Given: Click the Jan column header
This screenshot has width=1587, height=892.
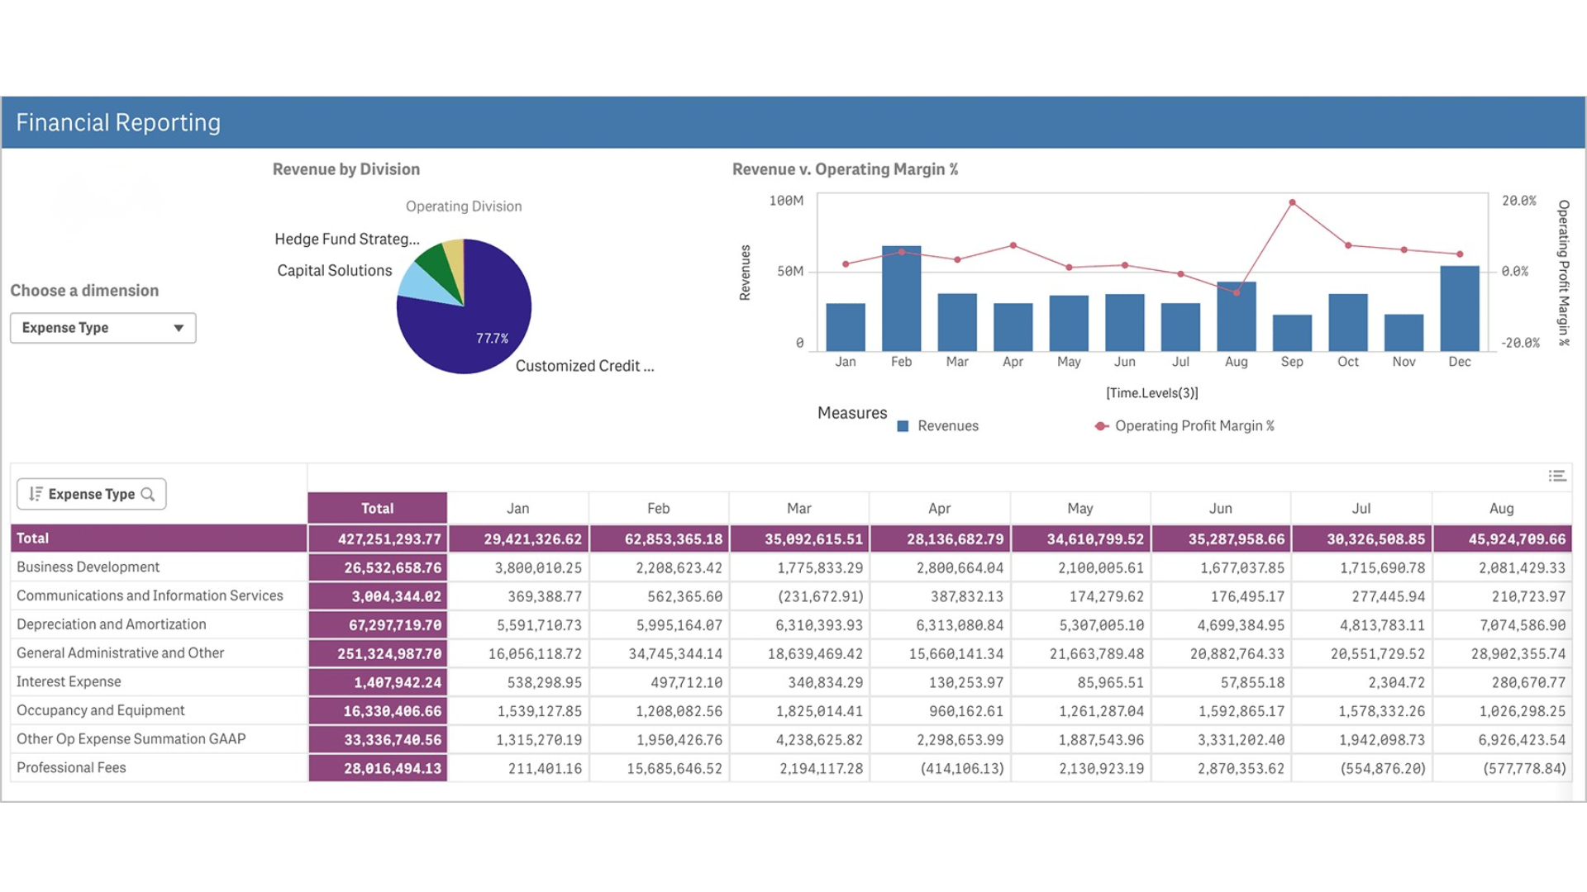Looking at the screenshot, I should click(518, 508).
